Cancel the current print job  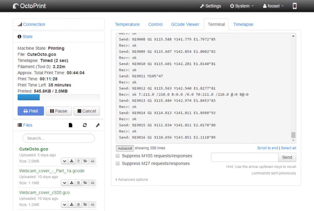click(87, 111)
